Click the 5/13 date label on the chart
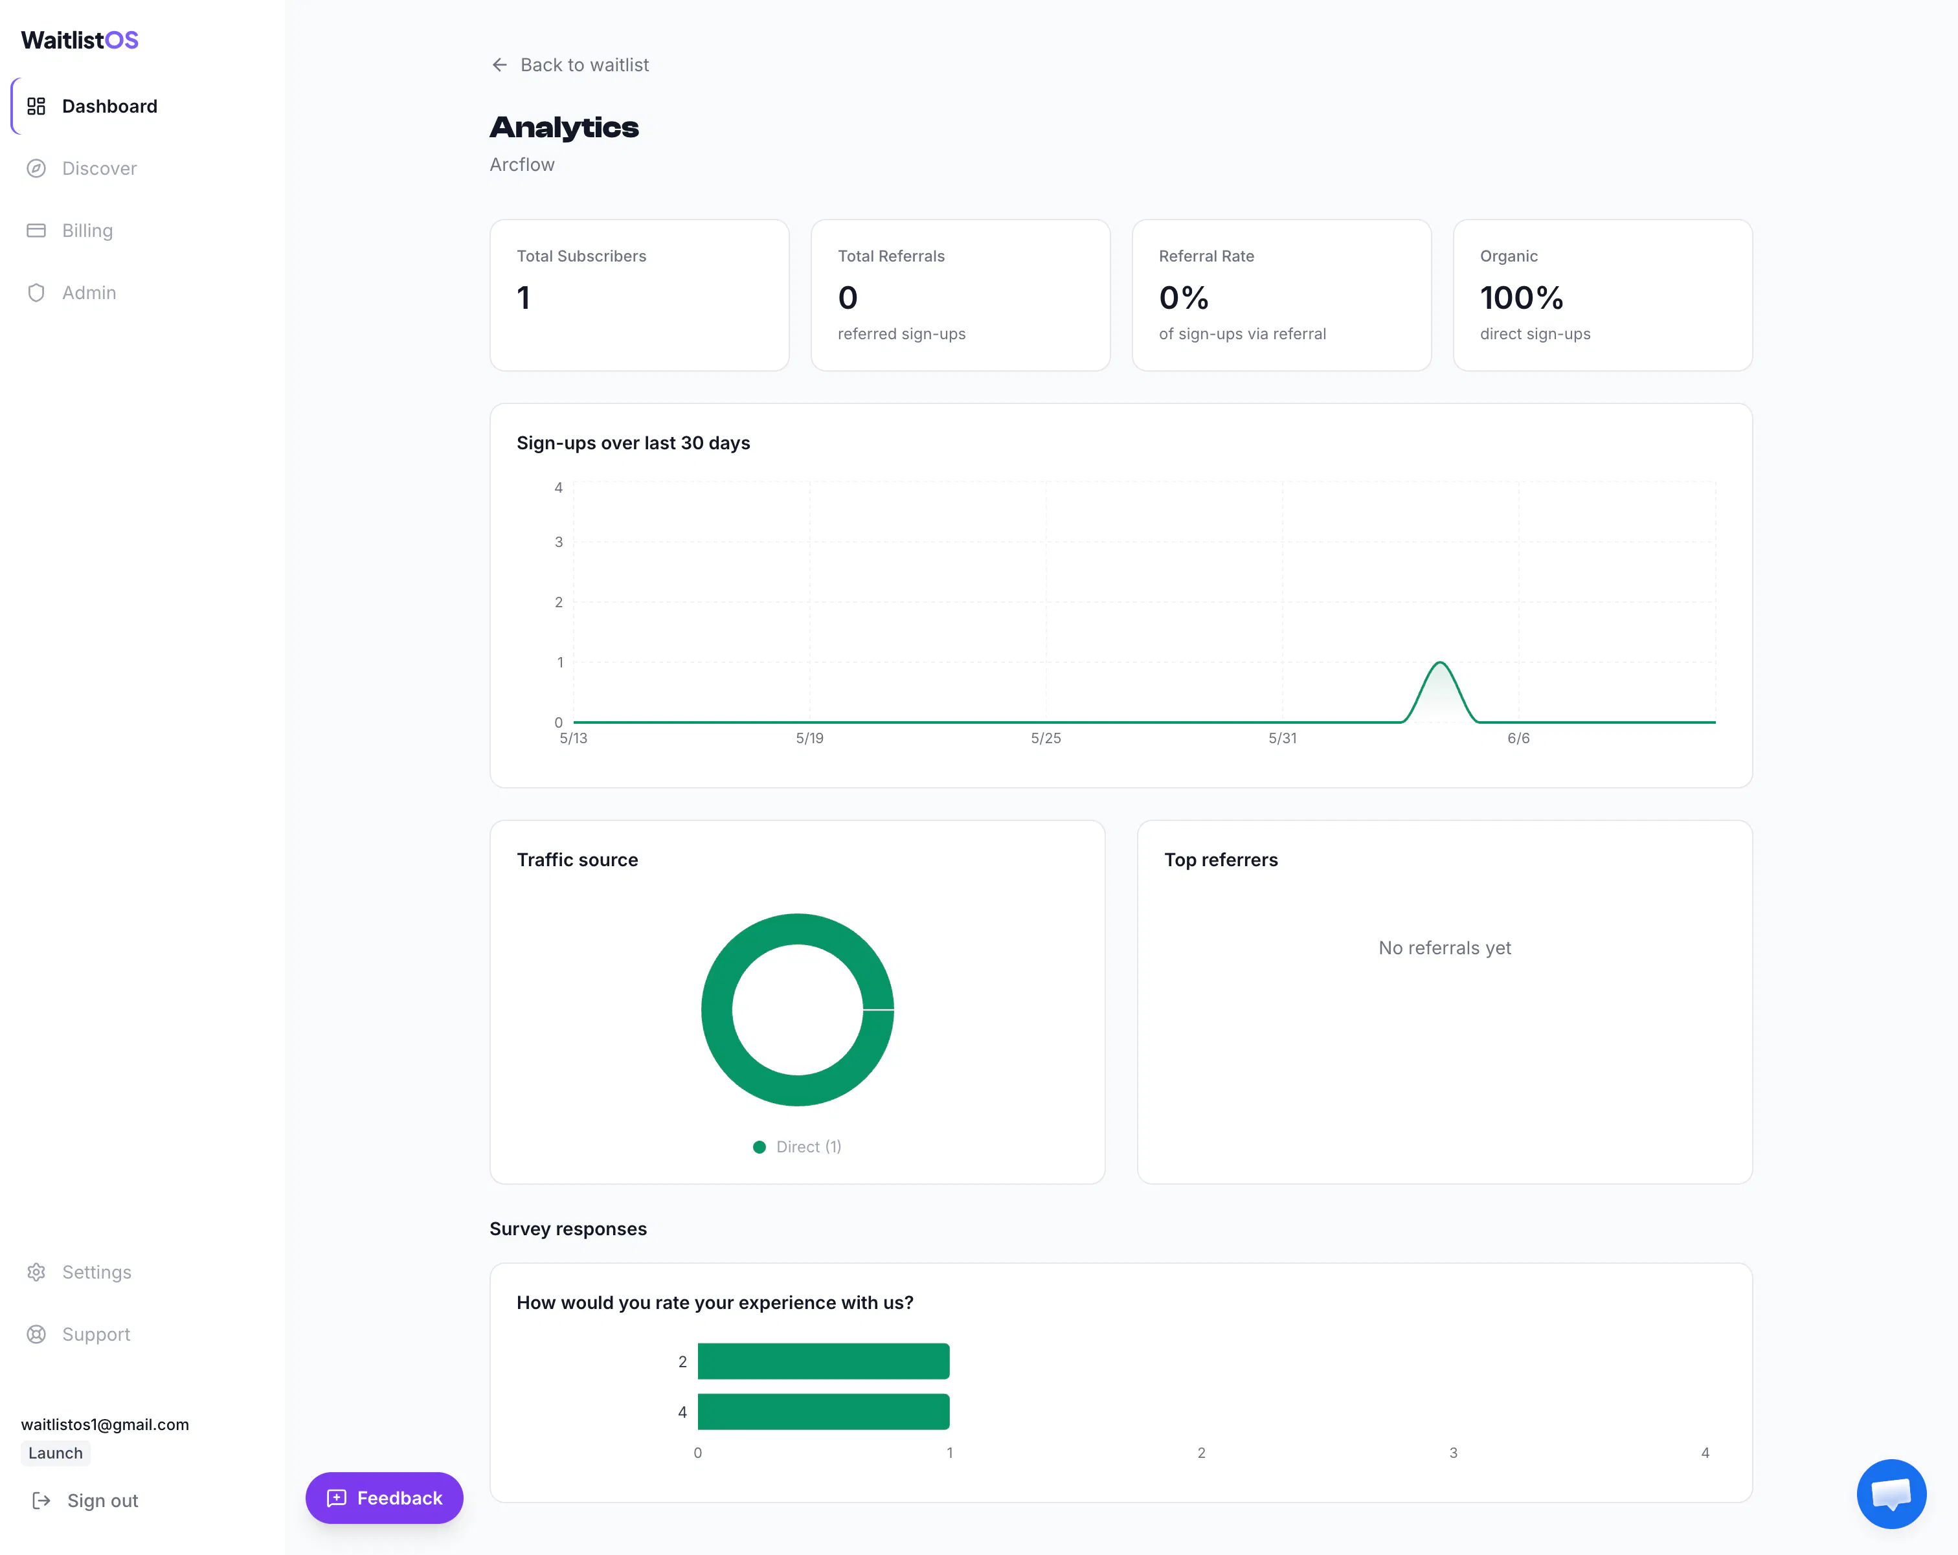This screenshot has width=1958, height=1555. pyautogui.click(x=573, y=738)
